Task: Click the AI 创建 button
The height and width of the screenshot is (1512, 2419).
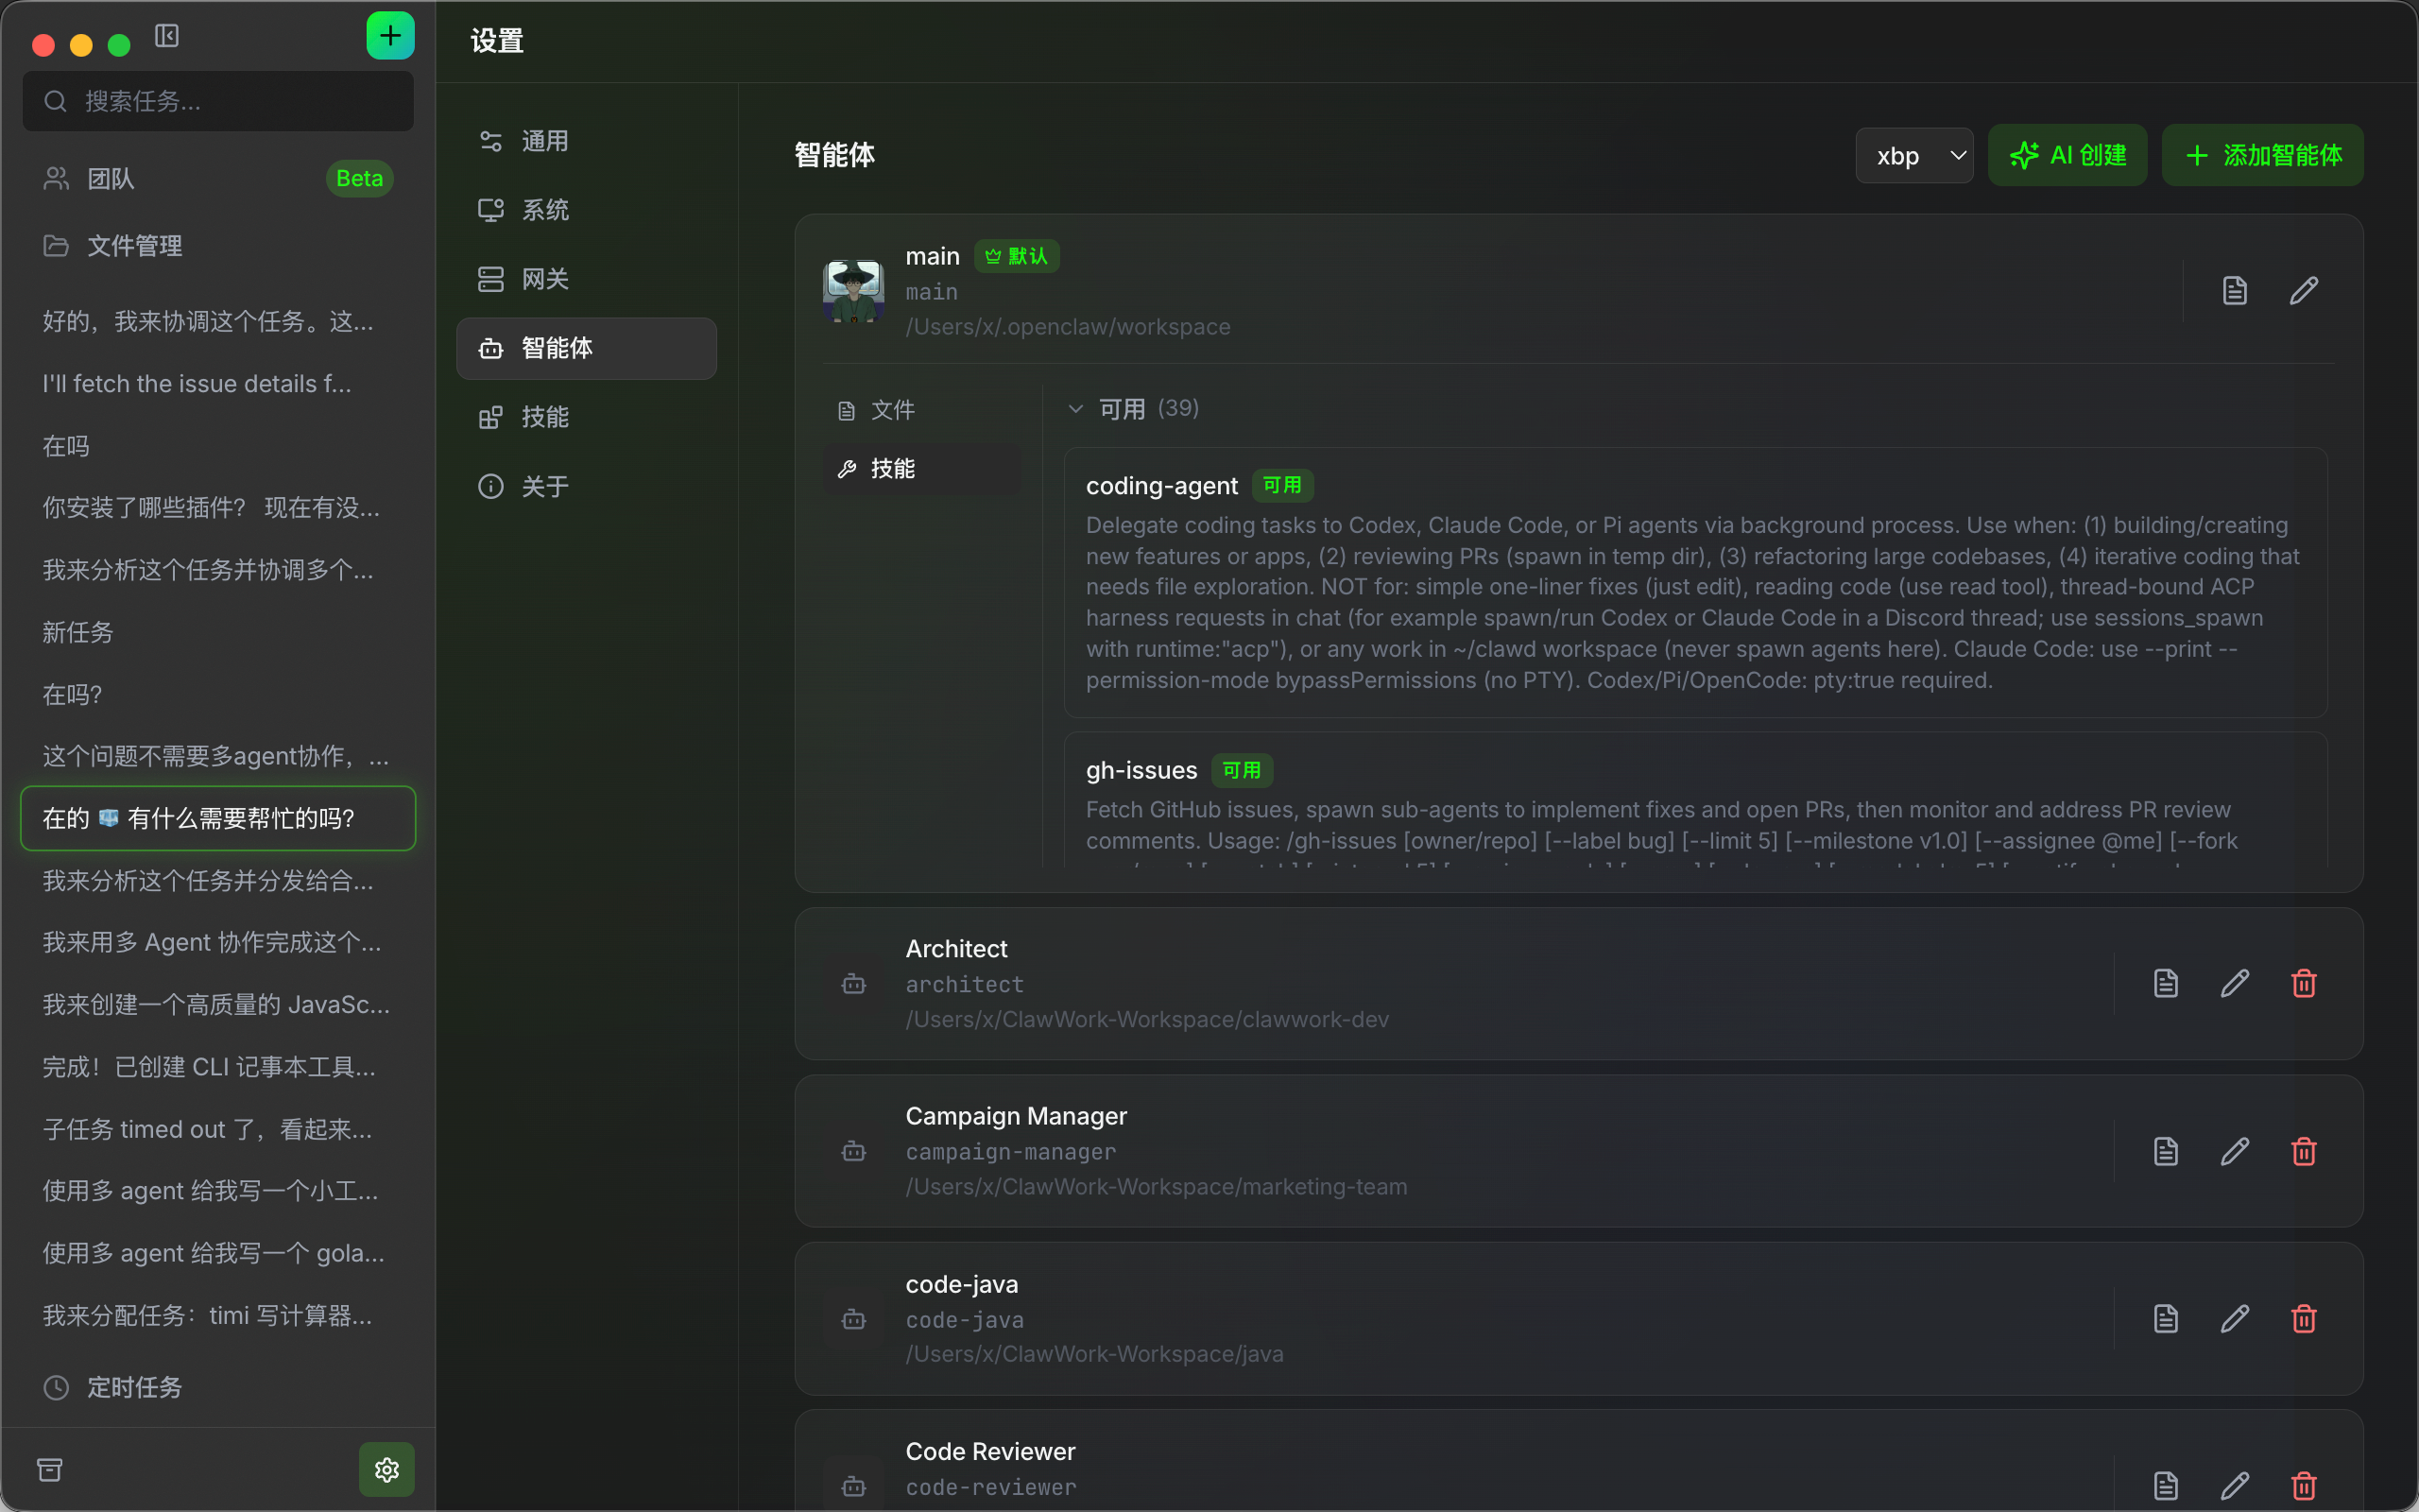Action: 2067,155
